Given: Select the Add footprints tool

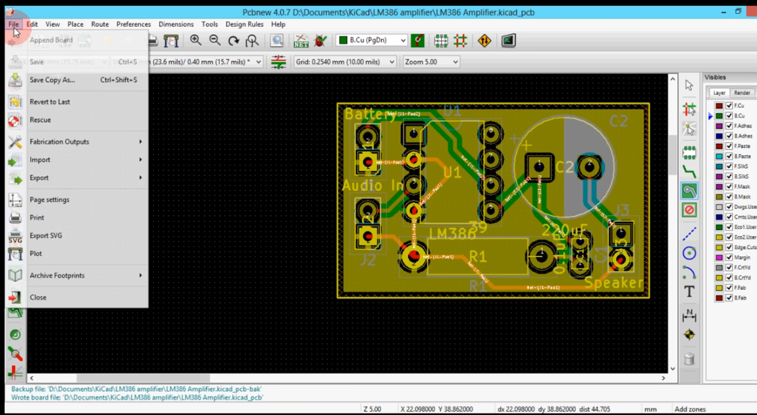Looking at the screenshot, I should (x=689, y=153).
